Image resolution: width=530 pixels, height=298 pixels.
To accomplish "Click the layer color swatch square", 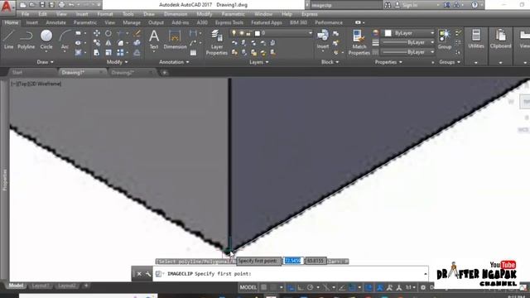I will [x=258, y=33].
